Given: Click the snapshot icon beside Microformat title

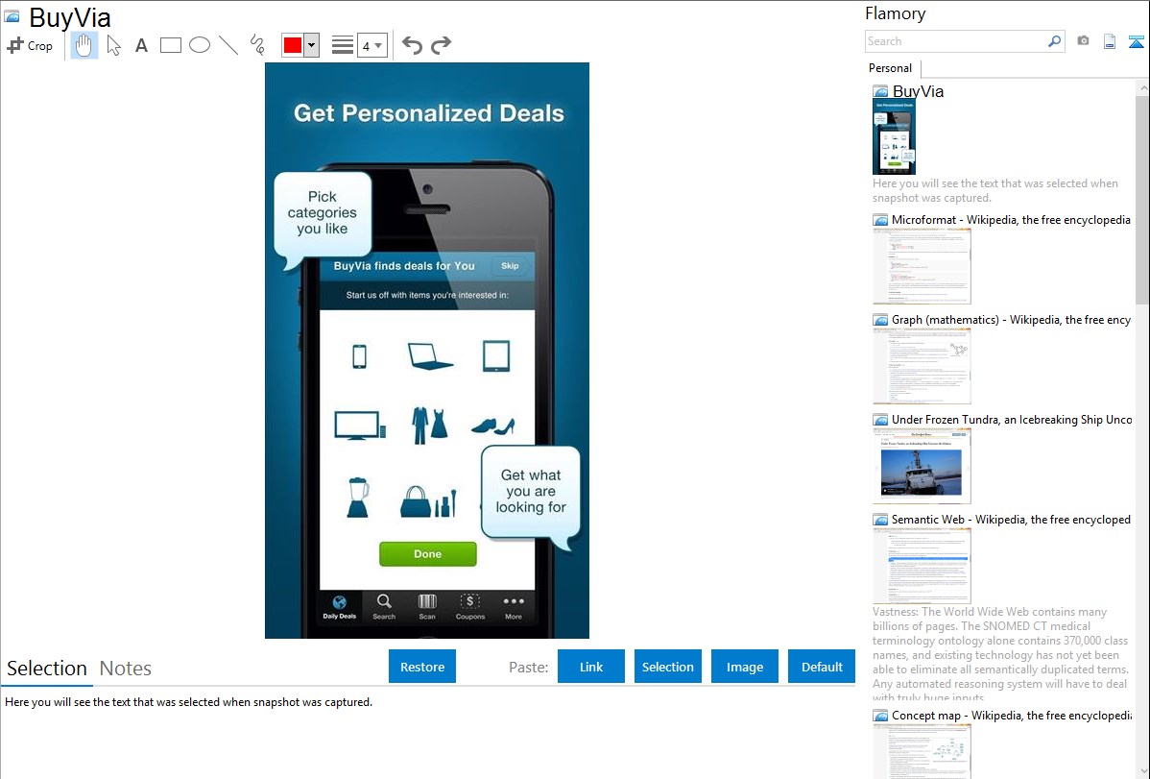Looking at the screenshot, I should click(x=880, y=220).
